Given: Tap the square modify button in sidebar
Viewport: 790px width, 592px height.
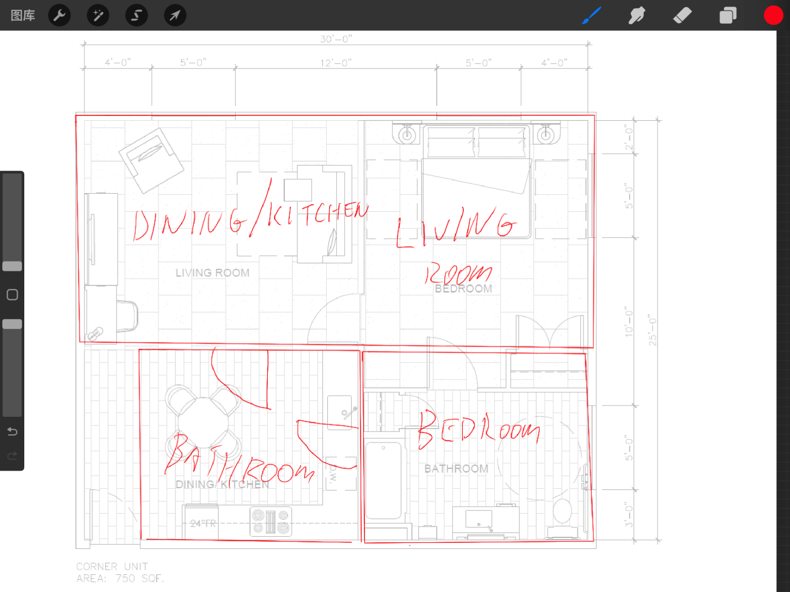Looking at the screenshot, I should click(x=12, y=295).
